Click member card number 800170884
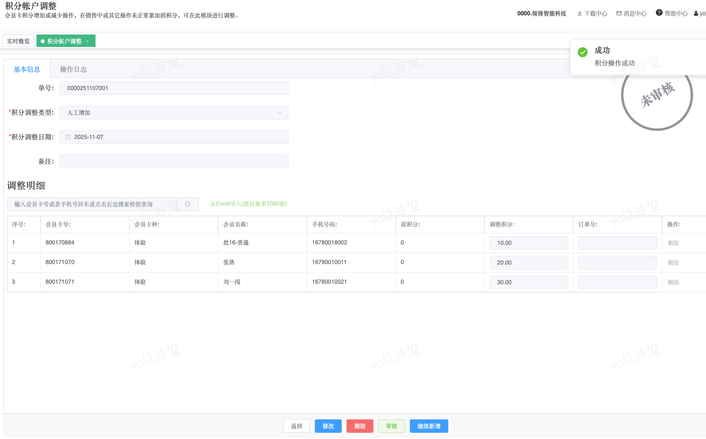The width and height of the screenshot is (706, 439). (60, 243)
